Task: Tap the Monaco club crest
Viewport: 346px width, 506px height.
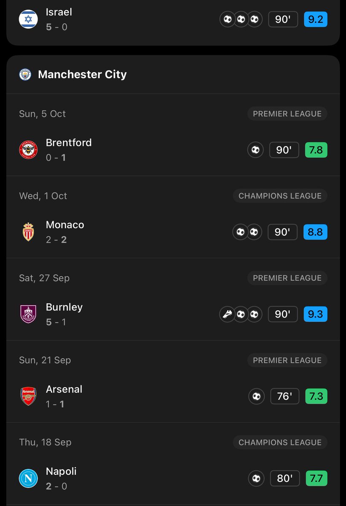Action: pyautogui.click(x=28, y=232)
